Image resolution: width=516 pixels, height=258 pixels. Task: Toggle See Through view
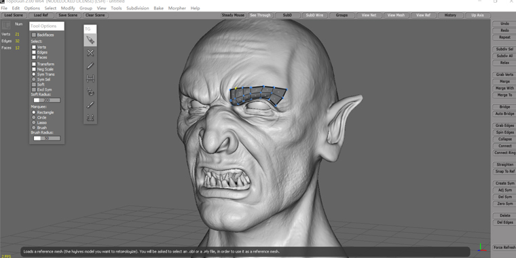260,15
